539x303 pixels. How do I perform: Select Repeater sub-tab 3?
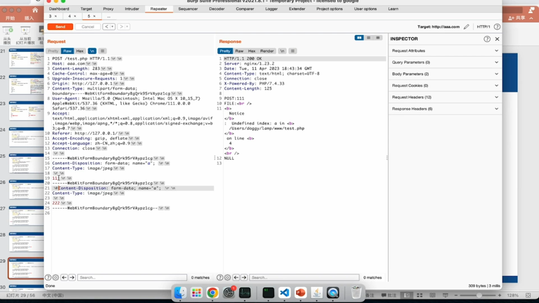[x=50, y=16]
